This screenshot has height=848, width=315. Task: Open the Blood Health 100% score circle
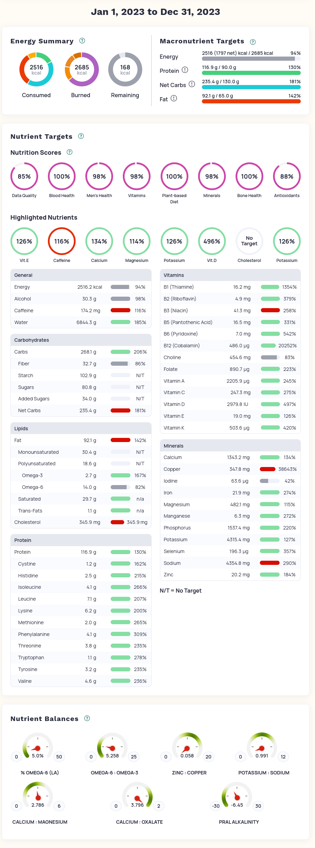point(62,176)
